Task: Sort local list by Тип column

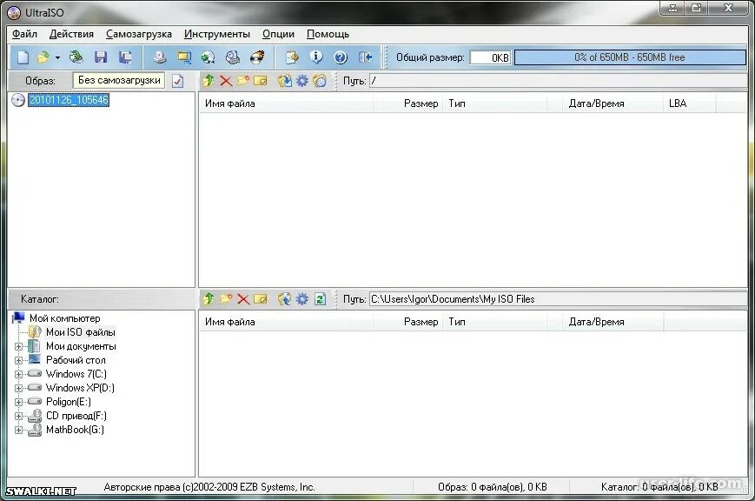Action: click(495, 322)
